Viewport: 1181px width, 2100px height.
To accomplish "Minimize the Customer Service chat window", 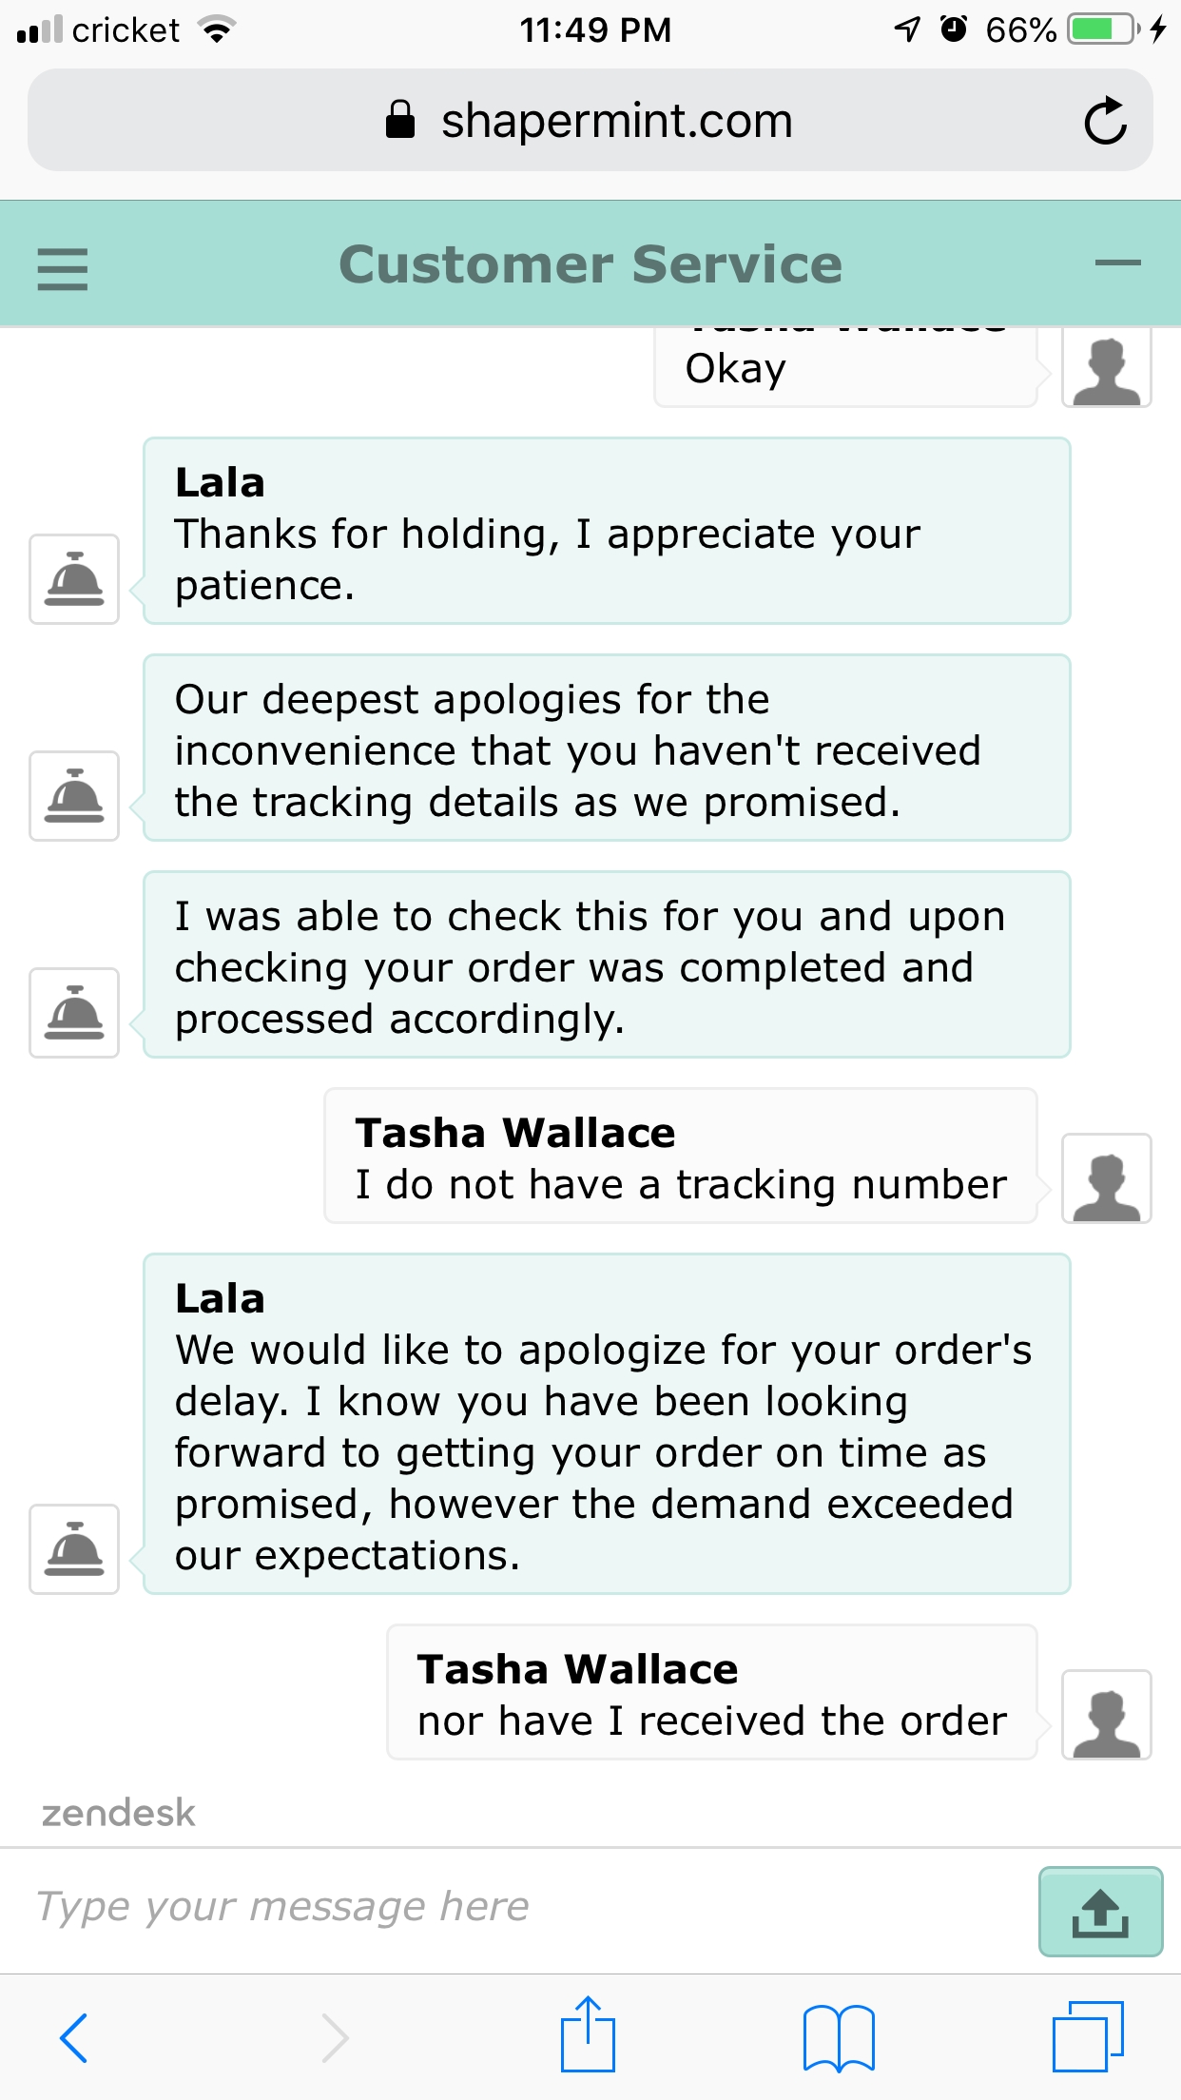I will (1117, 263).
